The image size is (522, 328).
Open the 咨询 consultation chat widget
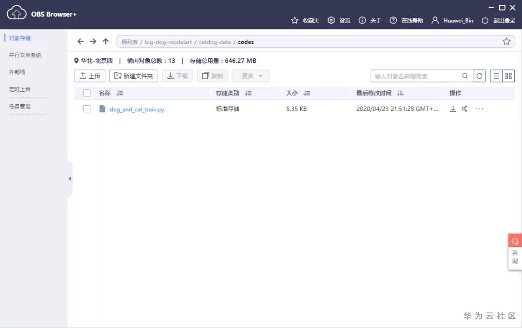pos(515,252)
